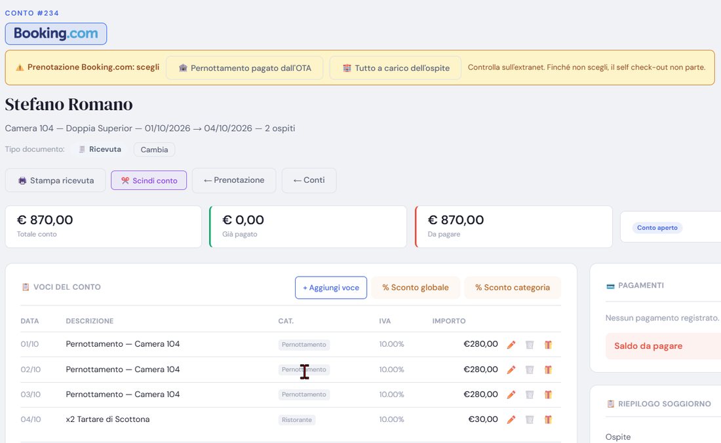
Task: Gift the 01/10 Pernottamento row item
Action: [548, 345]
